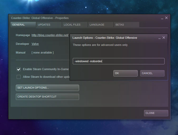Click 'These options are for advanced users only.'
The image size is (178, 135).
click(x=100, y=45)
